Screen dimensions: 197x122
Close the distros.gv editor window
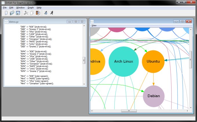(82, 21)
